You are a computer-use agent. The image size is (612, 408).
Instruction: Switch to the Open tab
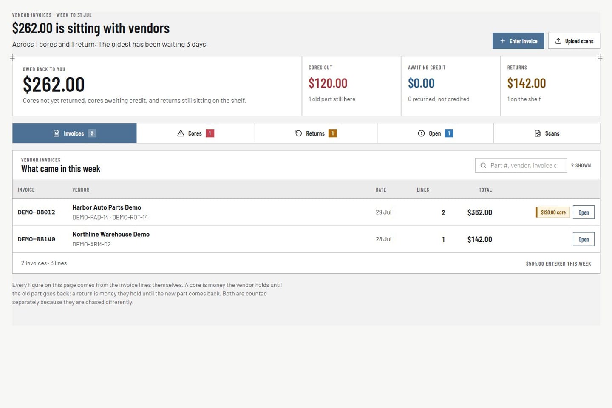[435, 133]
